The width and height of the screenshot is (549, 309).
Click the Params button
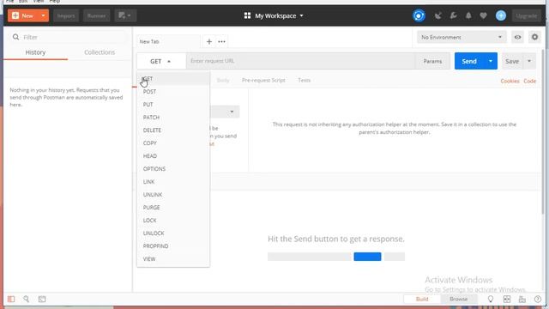pos(432,61)
